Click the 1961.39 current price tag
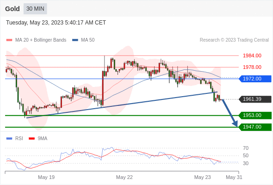 pyautogui.click(x=255, y=99)
